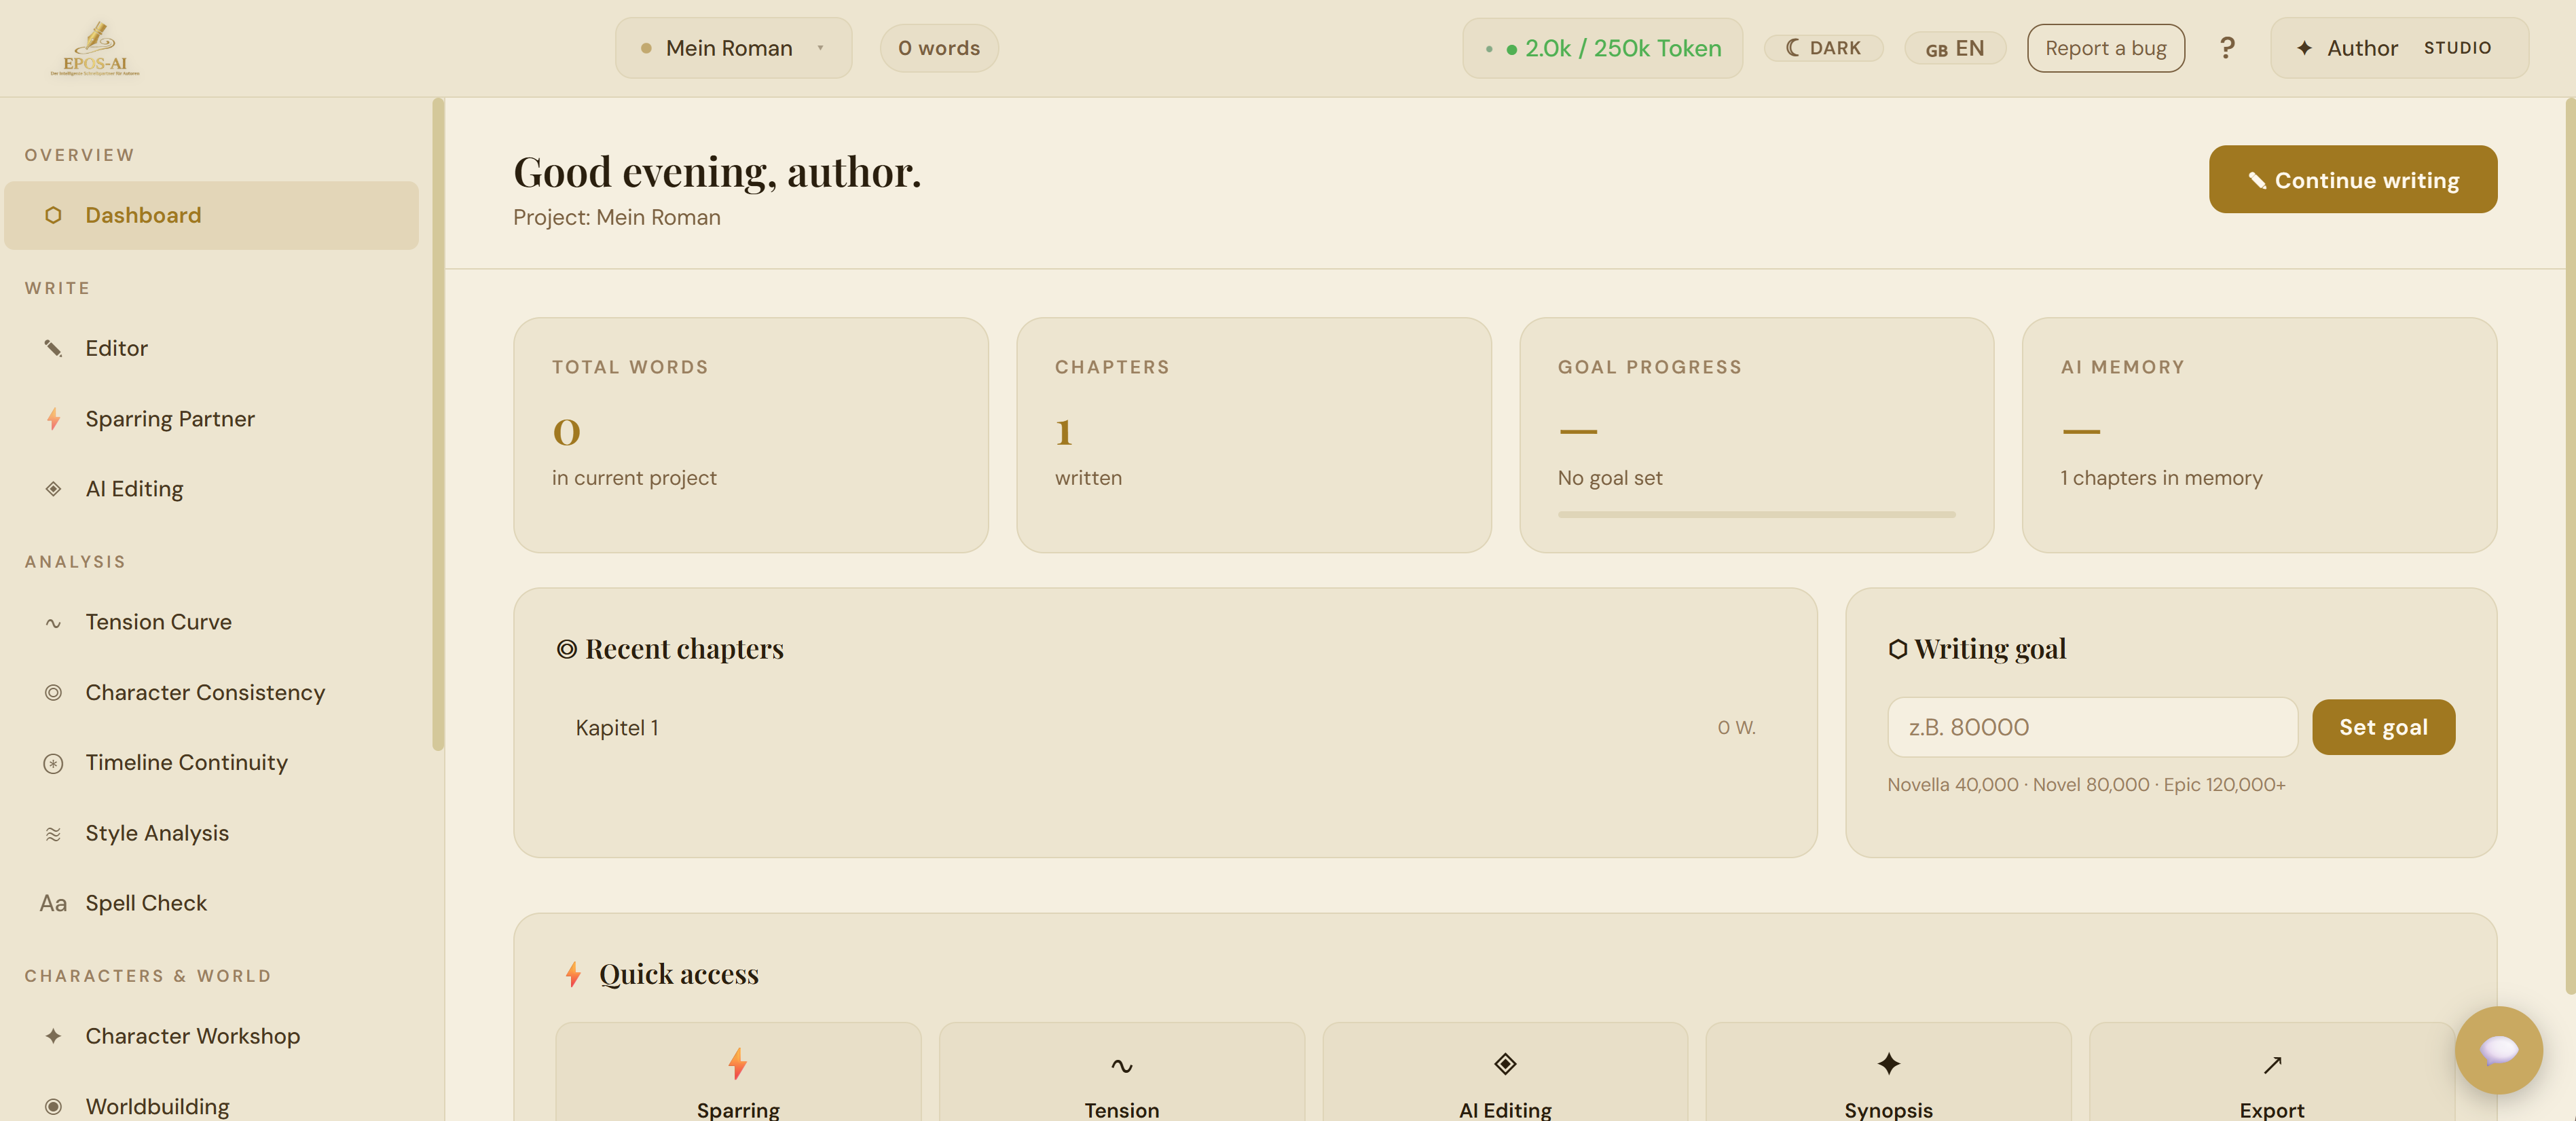
Task: Select the Tension Curve wave icon
Action: 53,622
